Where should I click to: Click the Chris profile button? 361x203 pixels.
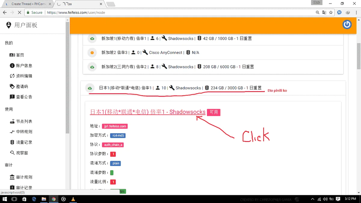(x=317, y=3)
